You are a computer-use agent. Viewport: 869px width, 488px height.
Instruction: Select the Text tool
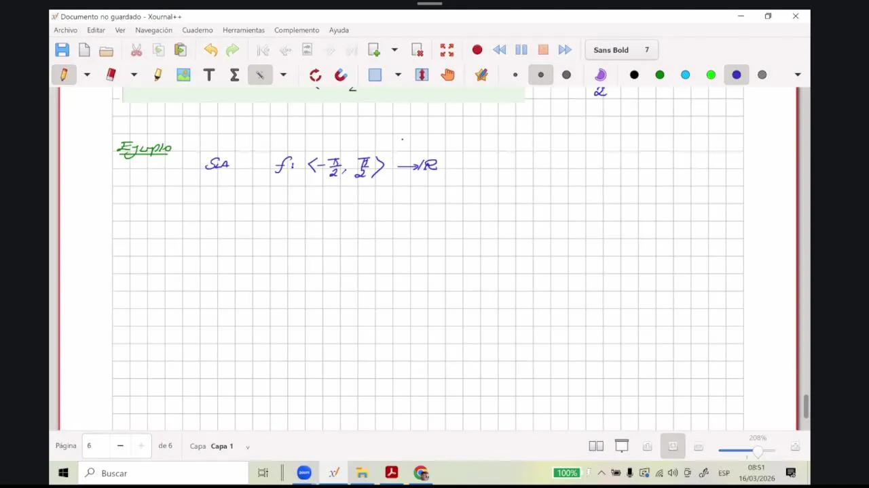(209, 75)
